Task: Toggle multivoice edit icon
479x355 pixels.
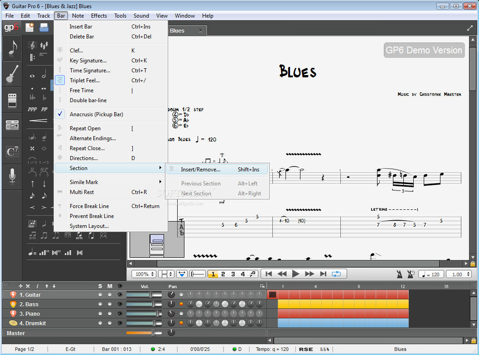Action: (253, 274)
